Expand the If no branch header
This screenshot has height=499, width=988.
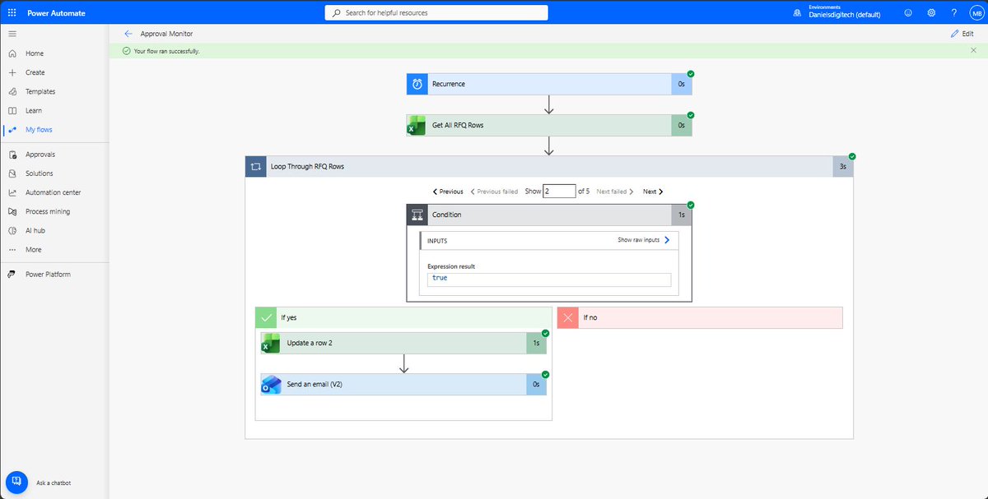tap(700, 317)
